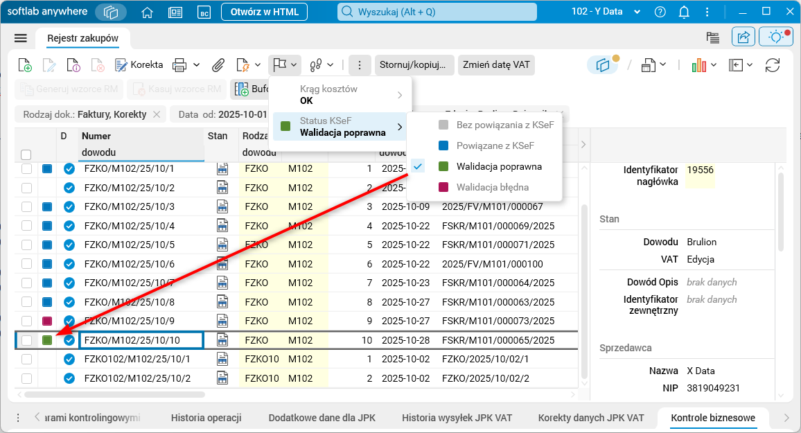Click the edit document pencil icon

point(49,65)
